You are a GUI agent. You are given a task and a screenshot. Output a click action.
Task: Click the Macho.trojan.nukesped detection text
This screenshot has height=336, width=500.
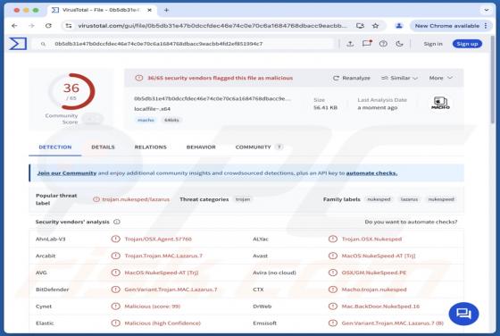374,290
